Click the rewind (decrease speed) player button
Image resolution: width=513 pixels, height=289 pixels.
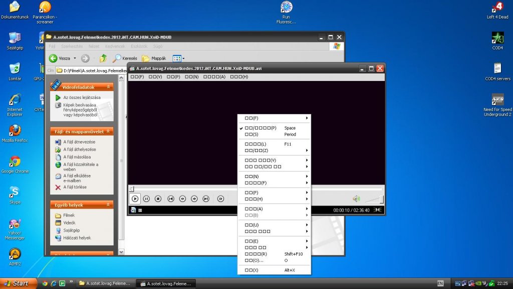(182, 198)
